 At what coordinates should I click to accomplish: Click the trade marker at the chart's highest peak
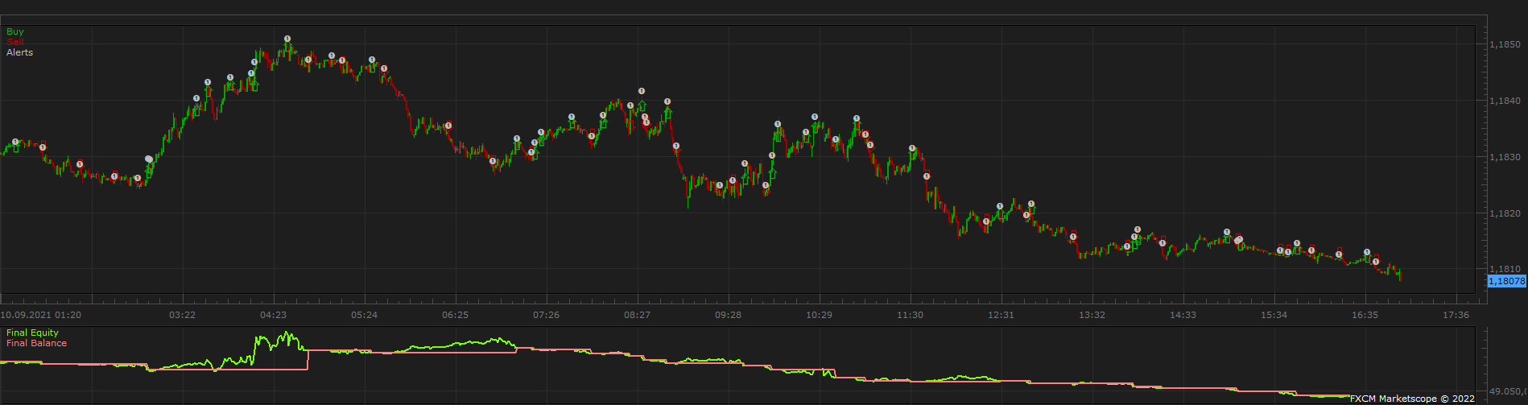click(287, 39)
